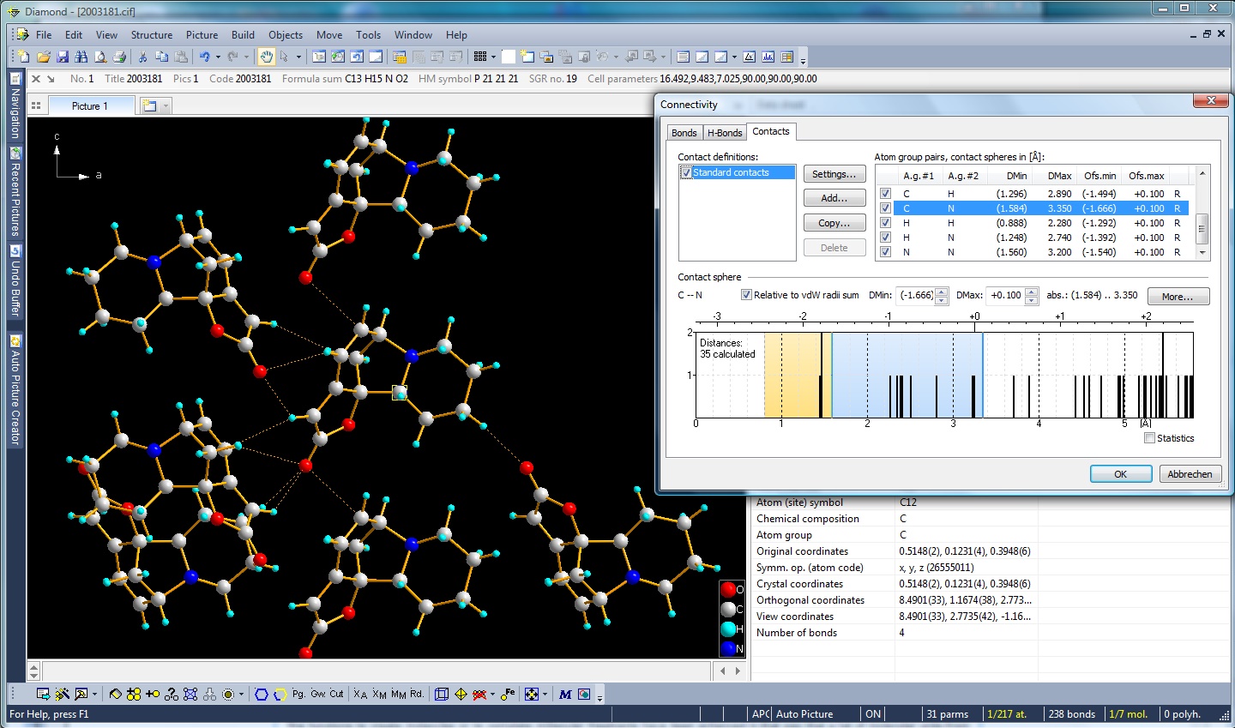Expand the new picture tab dropdown
The width and height of the screenshot is (1235, 728).
pos(166,105)
